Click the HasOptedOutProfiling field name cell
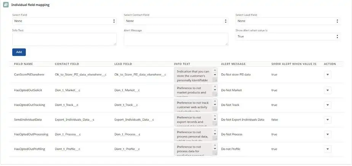The width and height of the screenshot is (352, 166). click(x=30, y=149)
